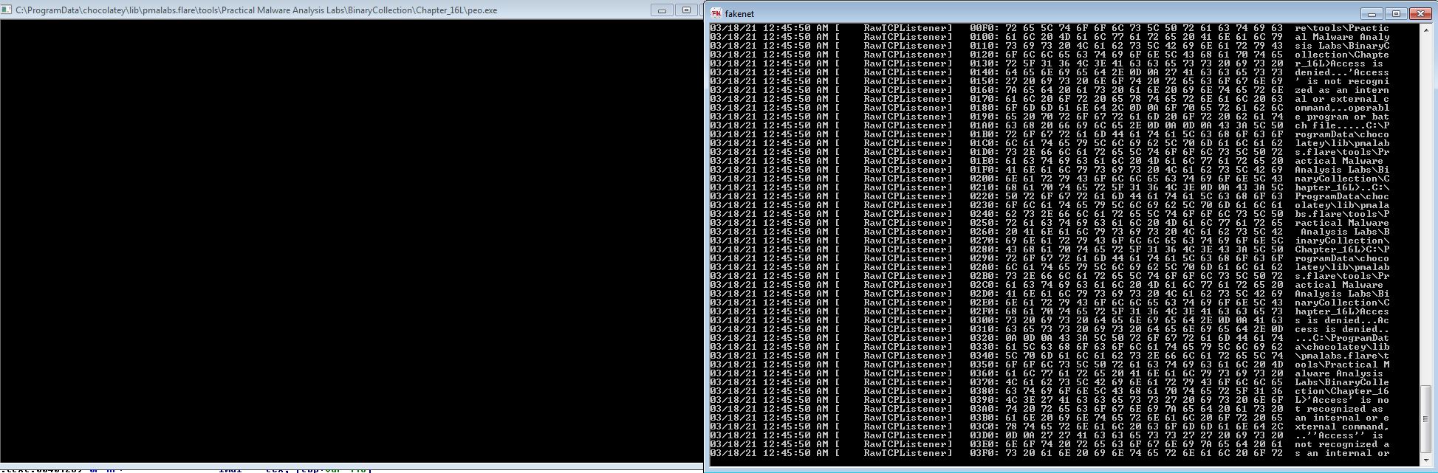The height and width of the screenshot is (473, 1438).
Task: Maximize the fakenet console window
Action: (x=1396, y=13)
